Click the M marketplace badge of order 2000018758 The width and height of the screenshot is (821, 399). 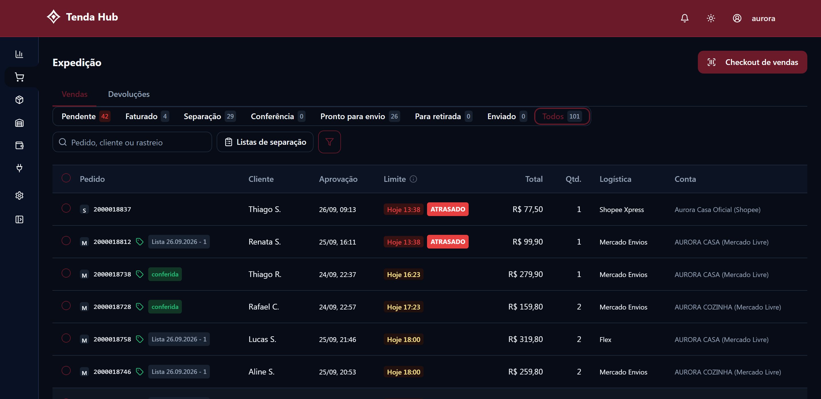pos(84,340)
